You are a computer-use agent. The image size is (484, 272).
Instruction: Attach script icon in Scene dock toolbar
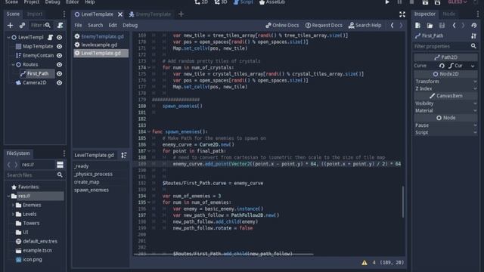click(60, 25)
